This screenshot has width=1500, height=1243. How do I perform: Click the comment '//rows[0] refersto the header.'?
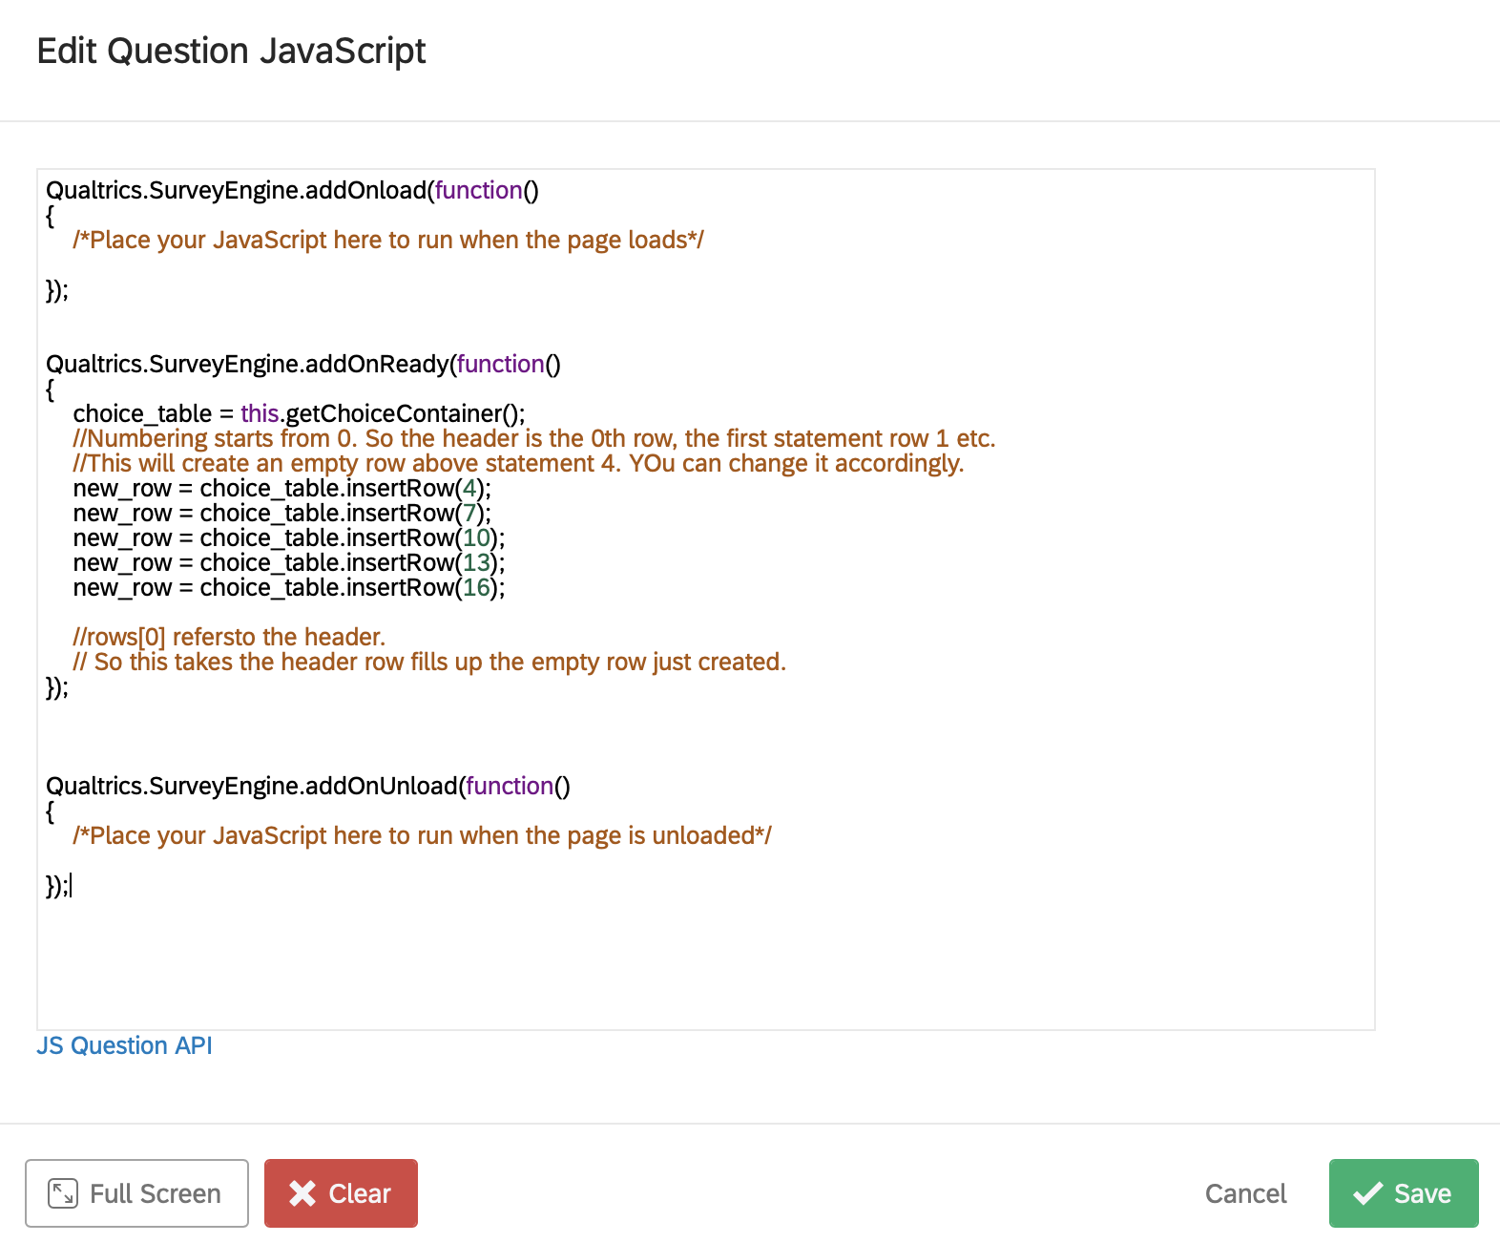point(229,637)
